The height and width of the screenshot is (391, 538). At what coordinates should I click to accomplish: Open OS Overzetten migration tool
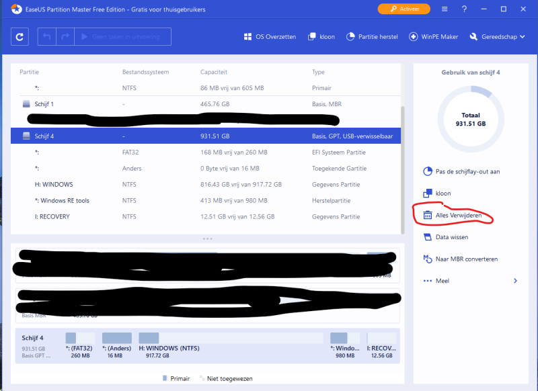pyautogui.click(x=270, y=37)
